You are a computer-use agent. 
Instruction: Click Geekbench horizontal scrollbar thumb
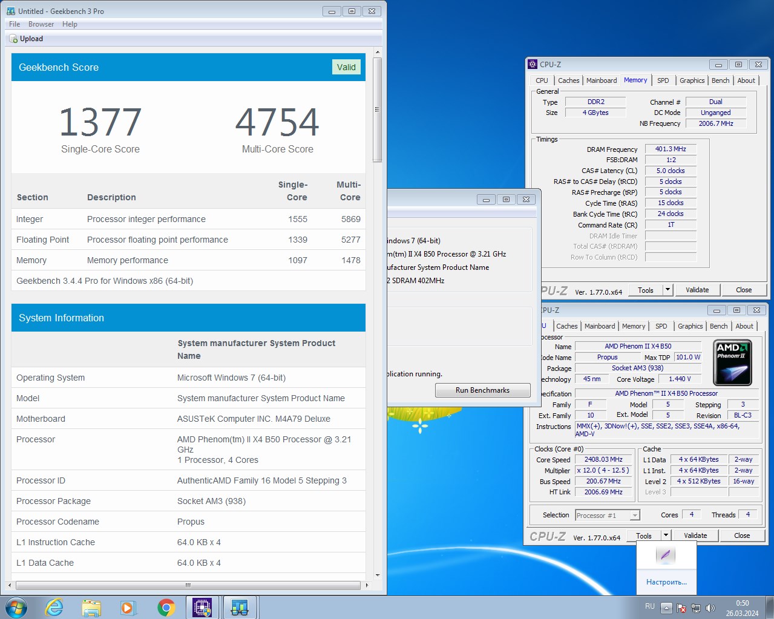coord(188,585)
